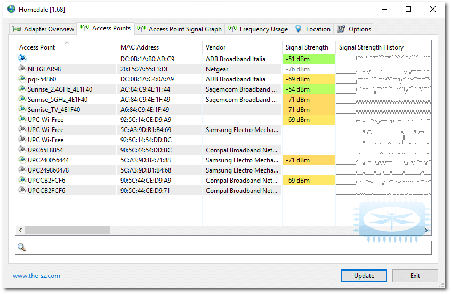The width and height of the screenshot is (451, 294).
Task: Click the Update button
Action: (x=364, y=275)
